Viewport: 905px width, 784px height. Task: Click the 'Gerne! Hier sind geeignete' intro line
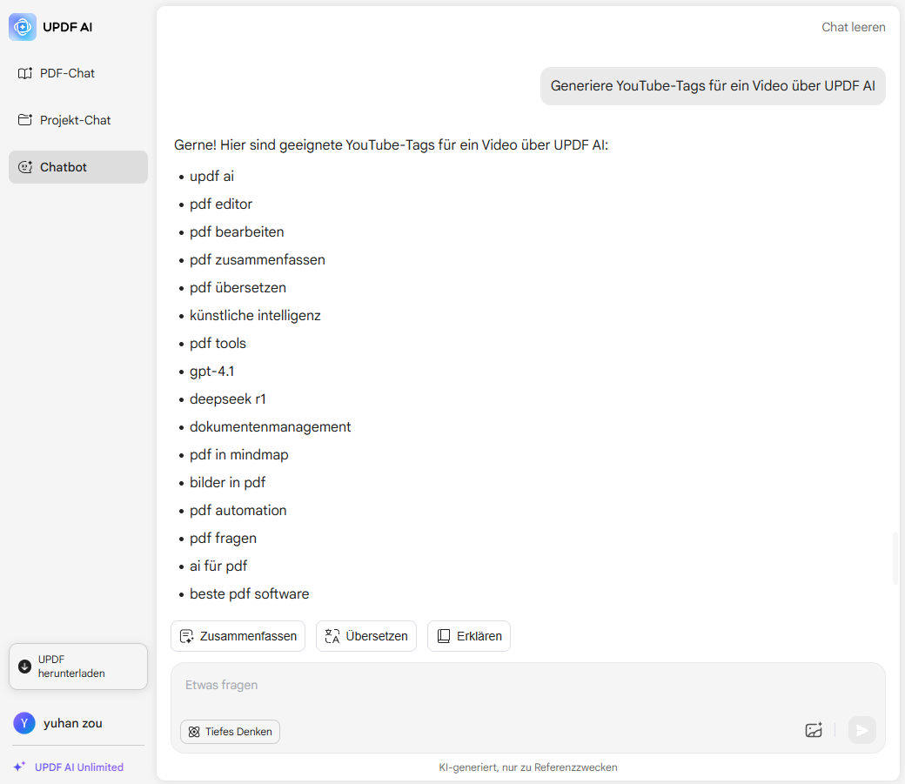392,145
